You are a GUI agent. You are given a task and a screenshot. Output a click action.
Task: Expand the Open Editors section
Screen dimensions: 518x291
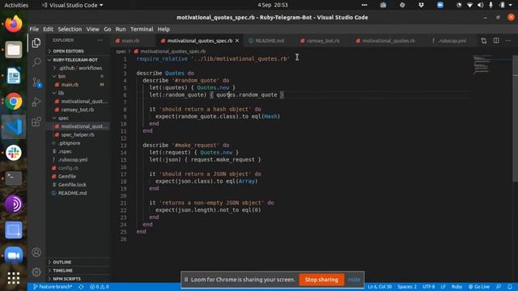[68, 51]
